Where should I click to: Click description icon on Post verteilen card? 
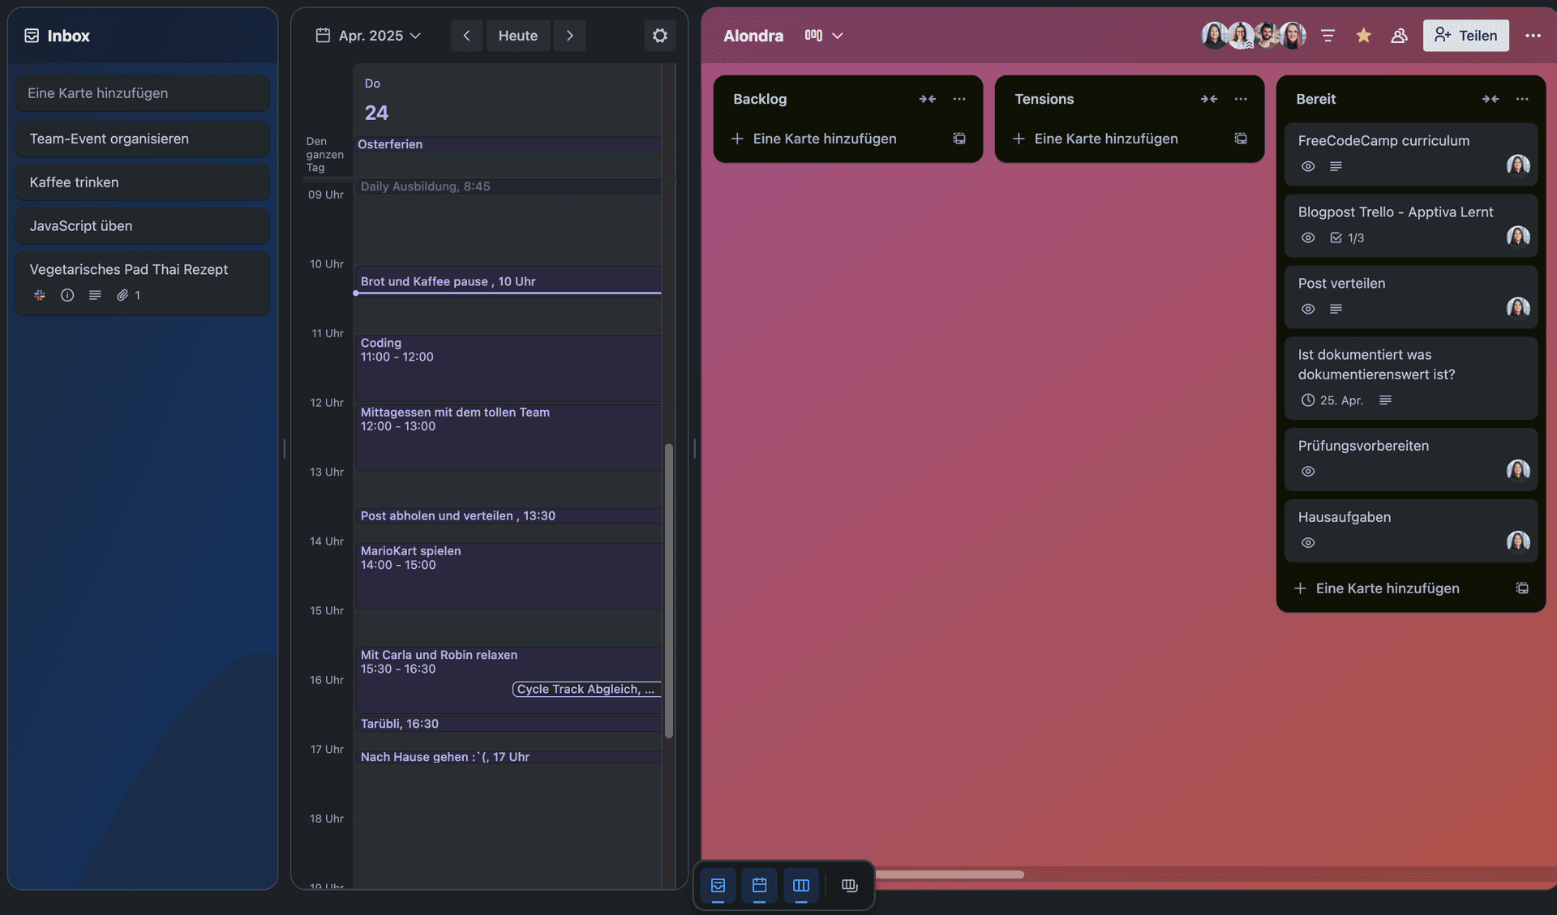[1336, 309]
